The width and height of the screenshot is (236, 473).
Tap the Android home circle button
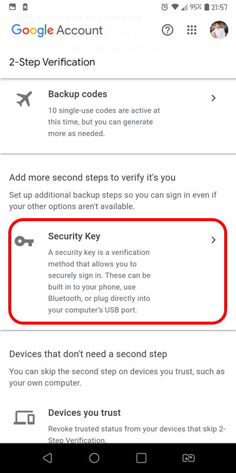coord(94,458)
